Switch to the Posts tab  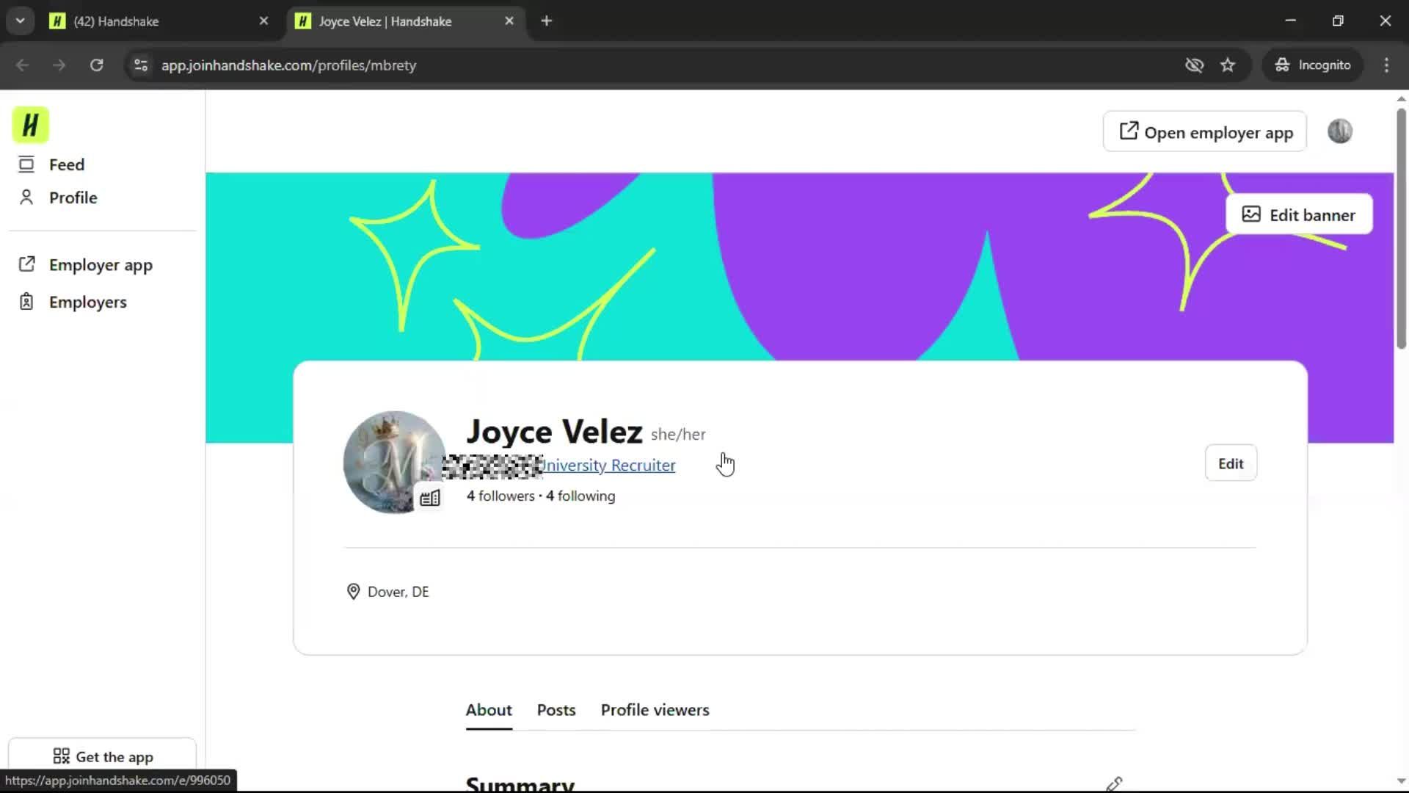coord(556,710)
